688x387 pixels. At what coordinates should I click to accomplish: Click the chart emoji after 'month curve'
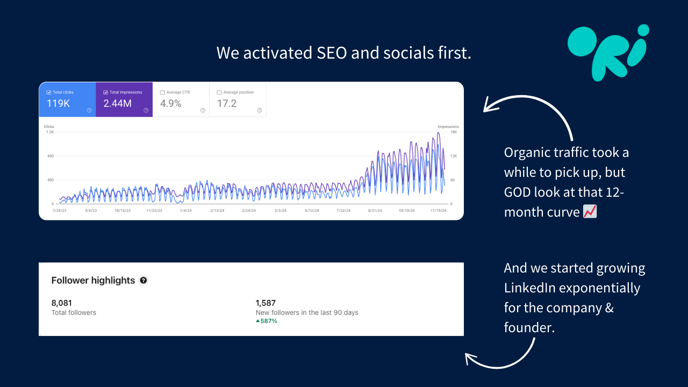(590, 212)
